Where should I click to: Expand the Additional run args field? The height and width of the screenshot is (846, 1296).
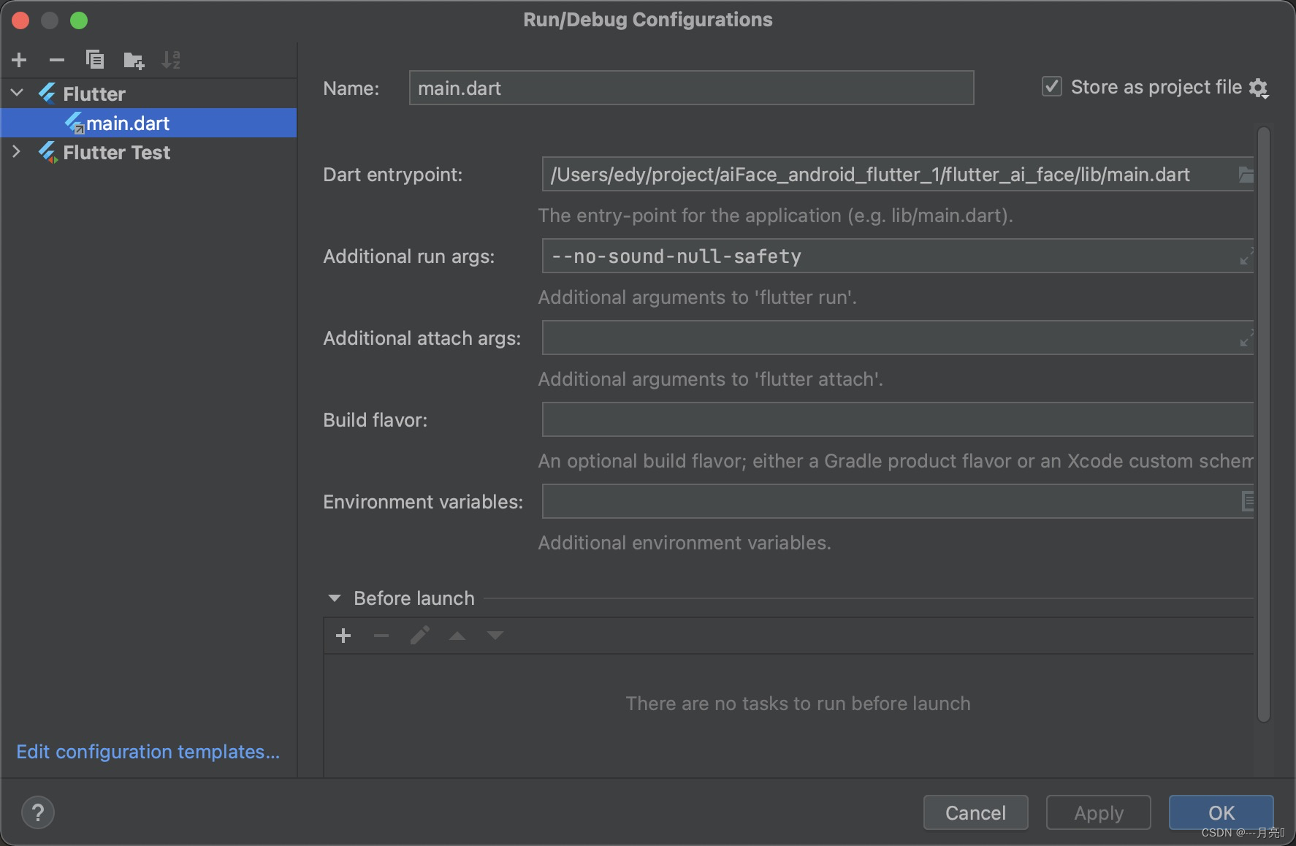1246,256
